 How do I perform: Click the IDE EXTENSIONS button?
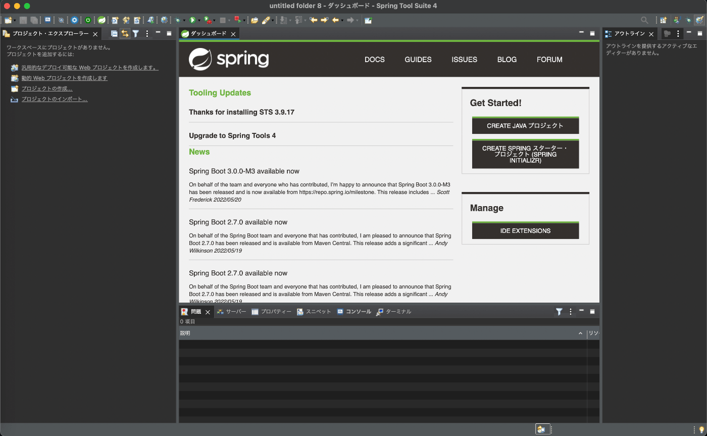point(525,230)
